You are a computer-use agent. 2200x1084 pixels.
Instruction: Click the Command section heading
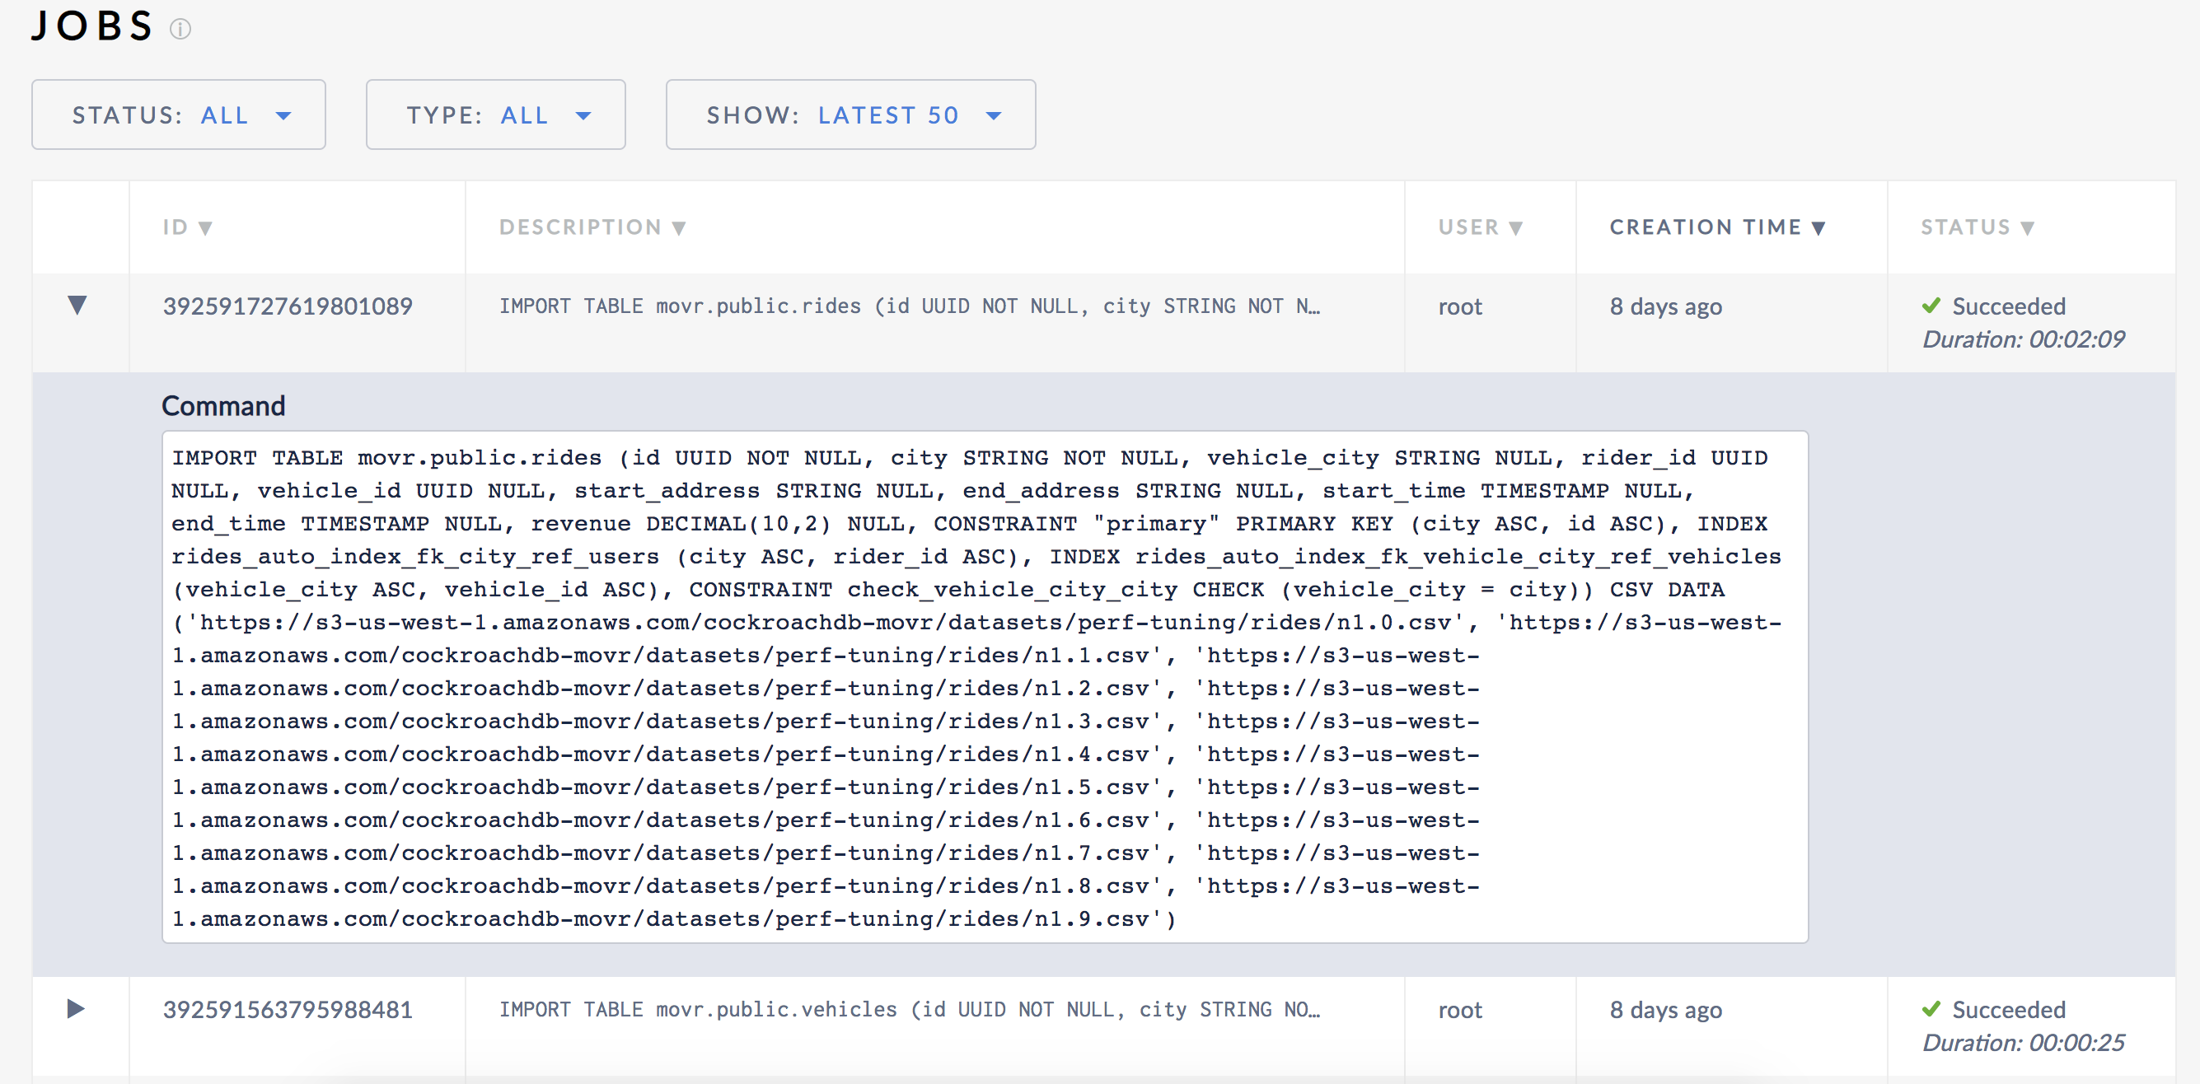coord(223,405)
